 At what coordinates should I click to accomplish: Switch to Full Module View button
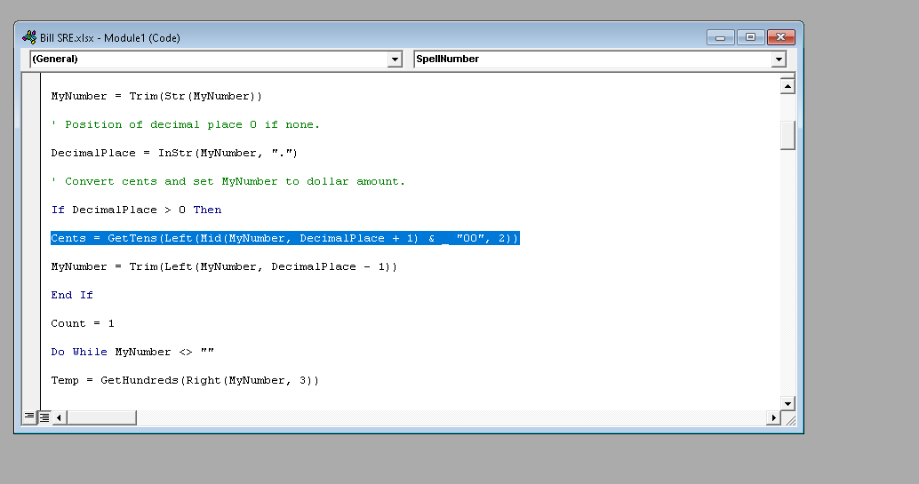click(x=44, y=417)
